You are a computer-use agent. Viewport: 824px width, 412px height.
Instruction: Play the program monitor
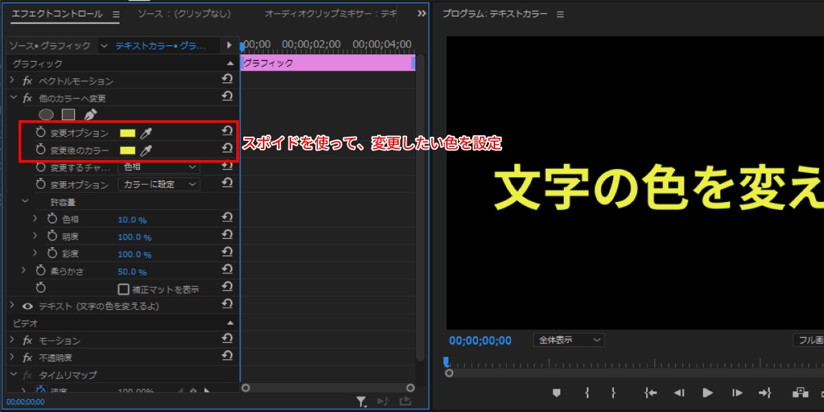click(707, 393)
